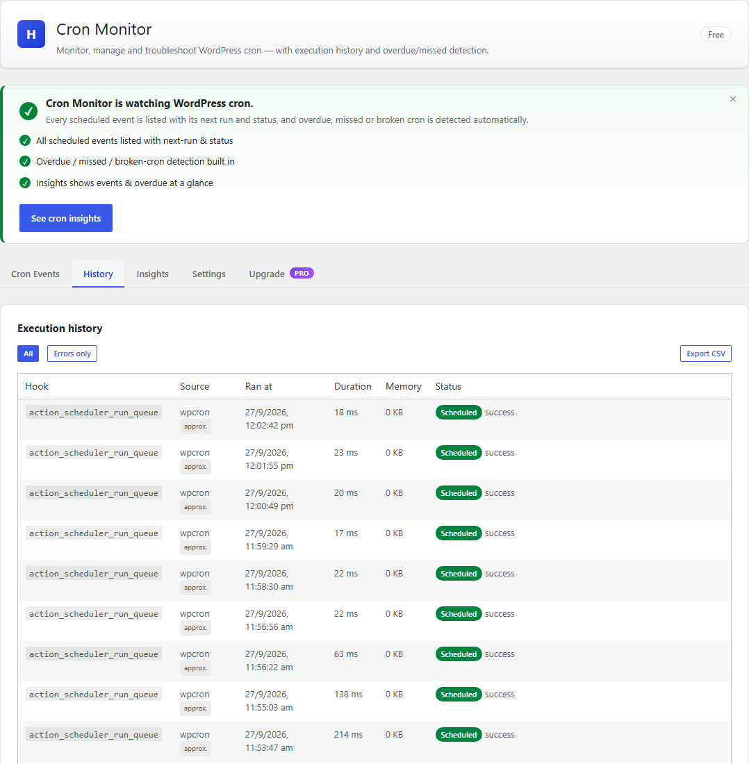The image size is (749, 764).
Task: Click approx. tag in 11:58:30 am row
Action: click(x=195, y=588)
